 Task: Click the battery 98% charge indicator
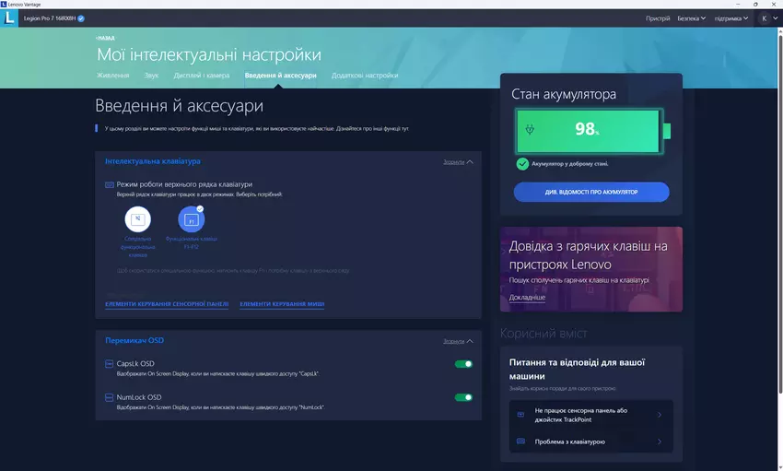(x=587, y=130)
